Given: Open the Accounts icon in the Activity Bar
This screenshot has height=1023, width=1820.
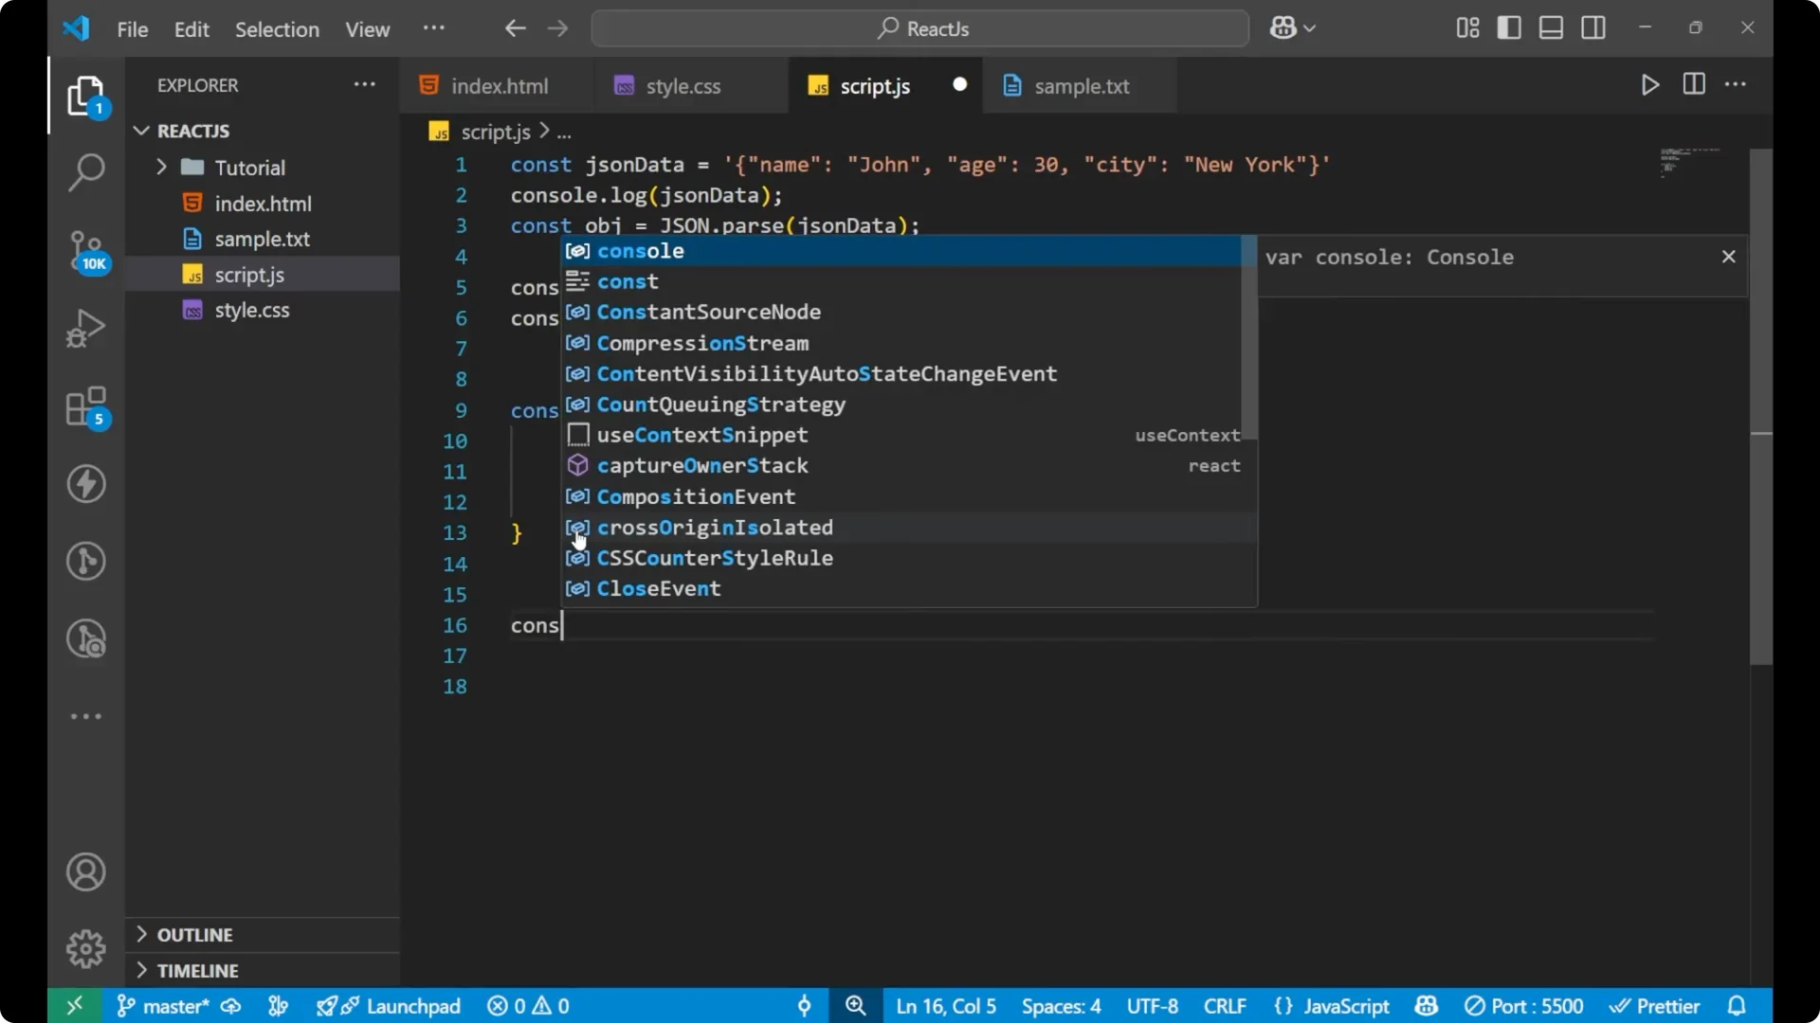Looking at the screenshot, I should 86,871.
